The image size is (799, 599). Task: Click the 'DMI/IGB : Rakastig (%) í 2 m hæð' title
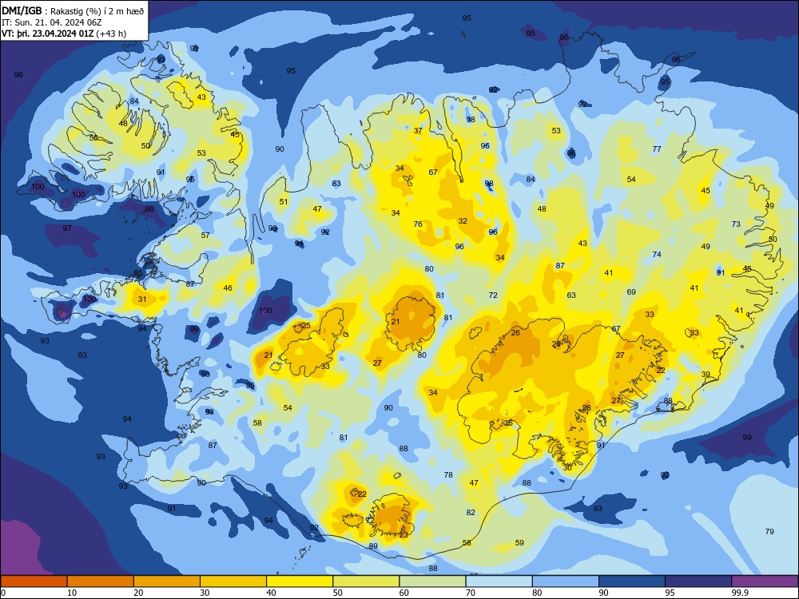(74, 10)
